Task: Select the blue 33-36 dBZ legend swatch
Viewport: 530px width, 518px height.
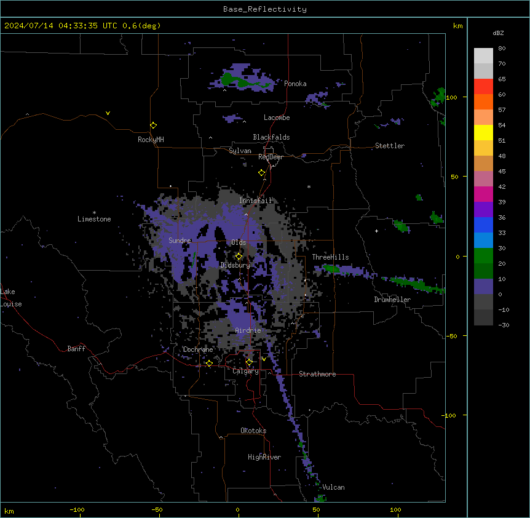Action: (483, 225)
